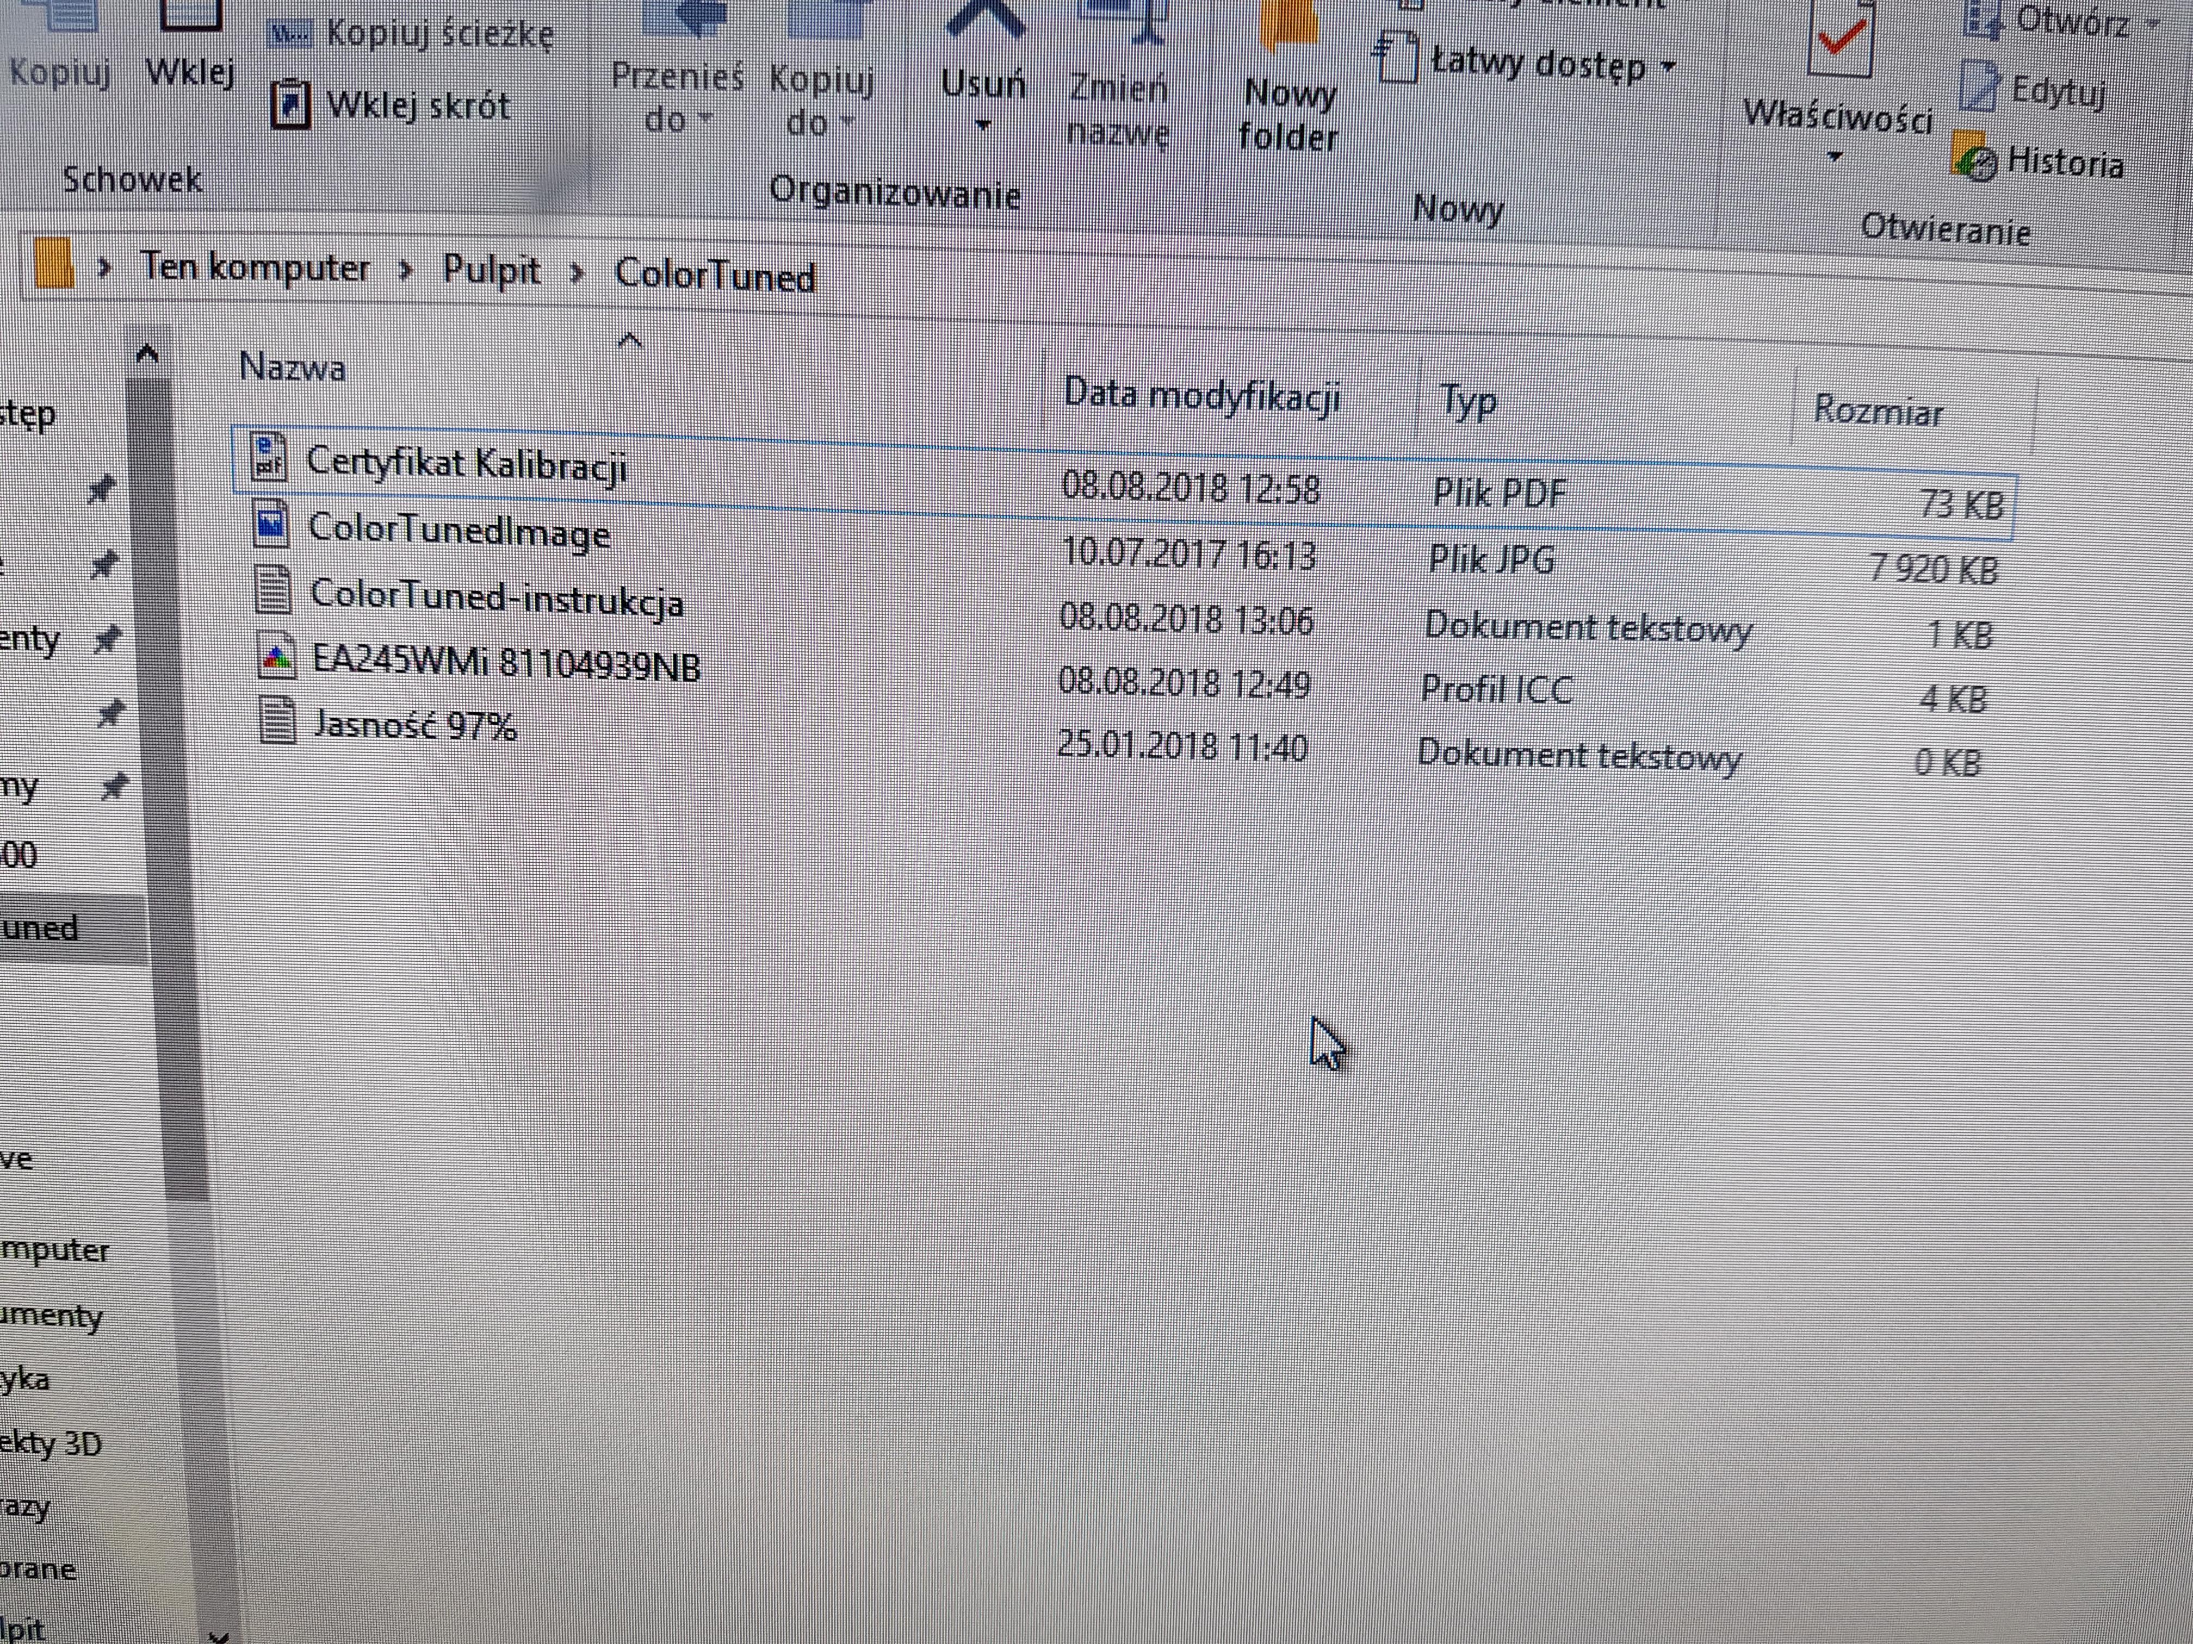Click Zmień nazwę in ribbon
The width and height of the screenshot is (2193, 1644).
point(1118,109)
